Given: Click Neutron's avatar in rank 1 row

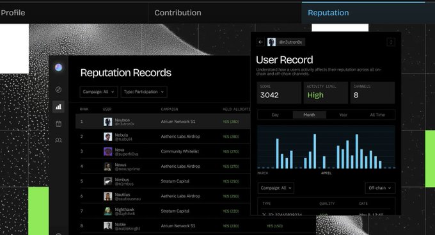Looking at the screenshot, I should tap(107, 122).
